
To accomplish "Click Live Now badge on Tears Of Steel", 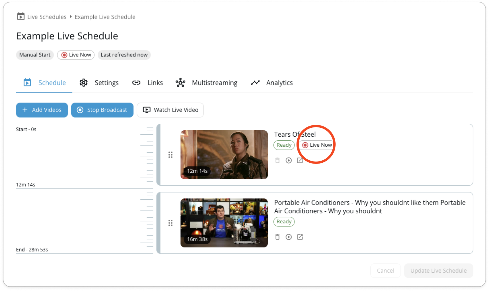I will pyautogui.click(x=317, y=145).
